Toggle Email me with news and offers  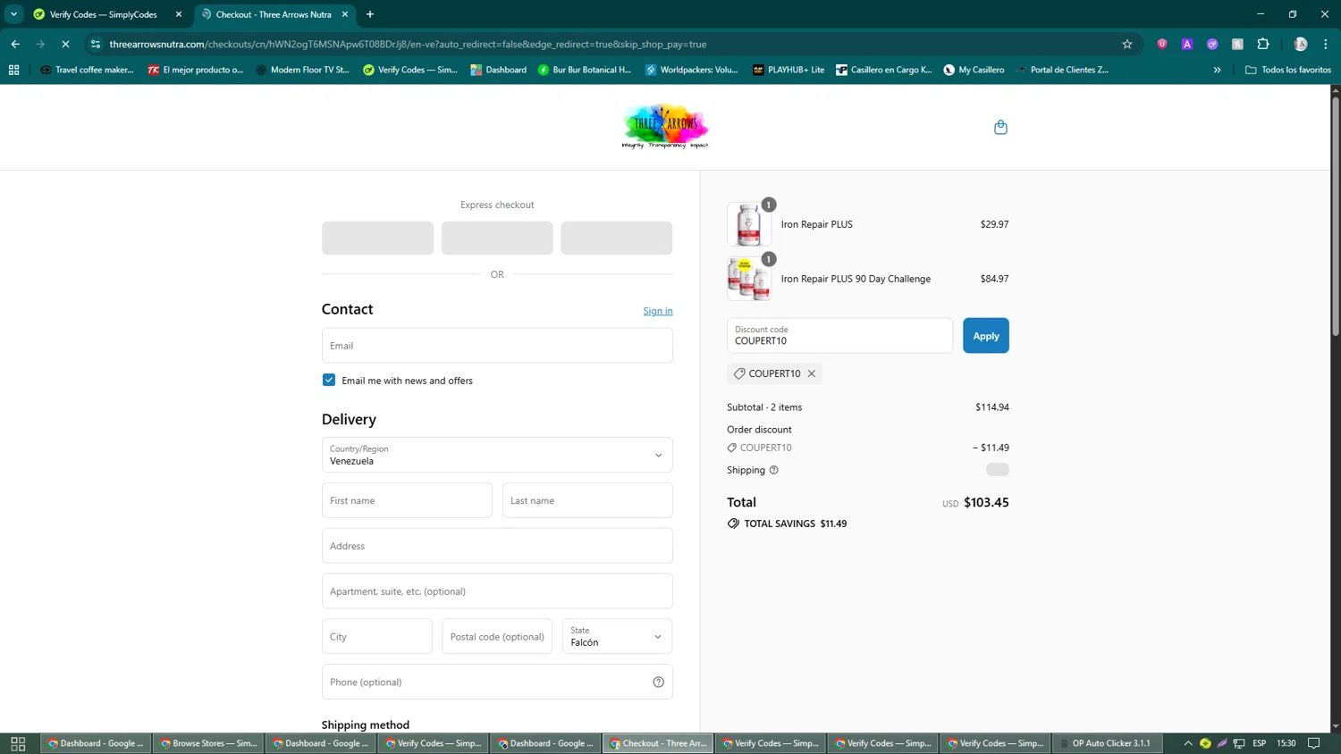pos(329,380)
